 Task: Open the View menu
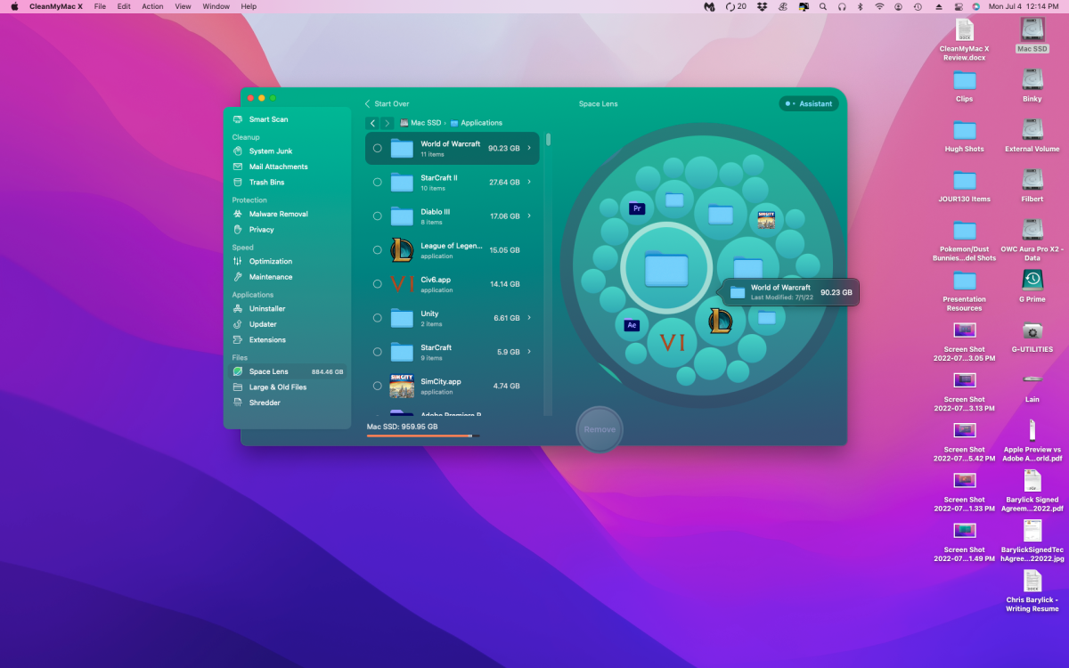point(183,6)
